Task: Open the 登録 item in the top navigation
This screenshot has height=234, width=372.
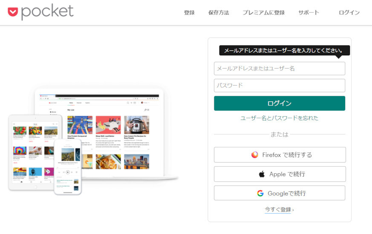Action: [x=189, y=12]
